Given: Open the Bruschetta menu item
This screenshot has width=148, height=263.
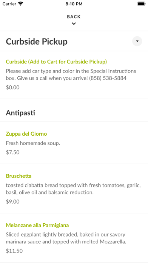Looking at the screenshot, I should click(x=18, y=176).
